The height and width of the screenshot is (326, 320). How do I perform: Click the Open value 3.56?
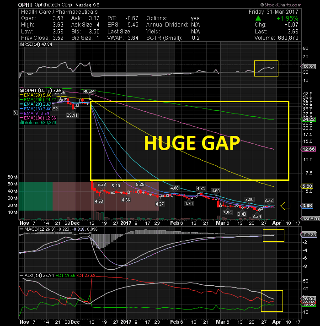58,18
